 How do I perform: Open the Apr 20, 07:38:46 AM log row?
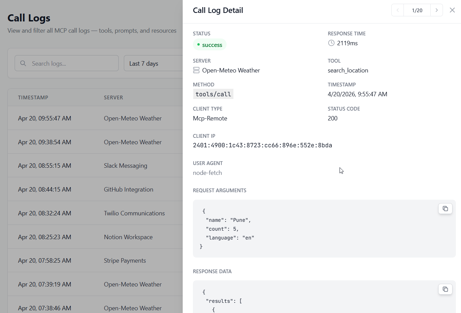click(95, 305)
